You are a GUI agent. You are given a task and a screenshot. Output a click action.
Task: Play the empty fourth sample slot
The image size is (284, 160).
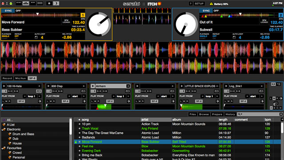(137, 86)
